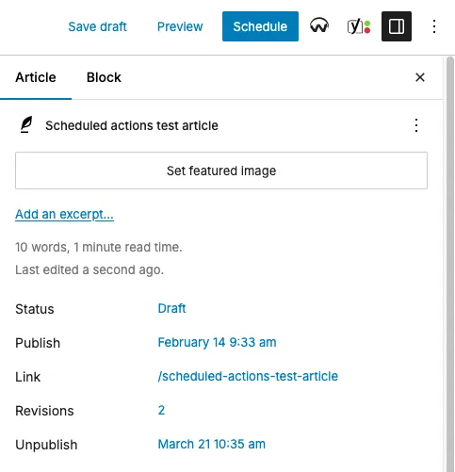Toggle the settings sidebar icon
The image size is (455, 472).
point(397,26)
